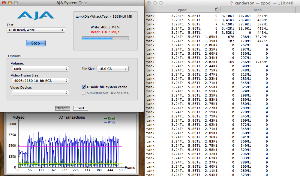Click the 5000 value on graph axis
Screen dimensions: 300x176
[x=12, y=124]
